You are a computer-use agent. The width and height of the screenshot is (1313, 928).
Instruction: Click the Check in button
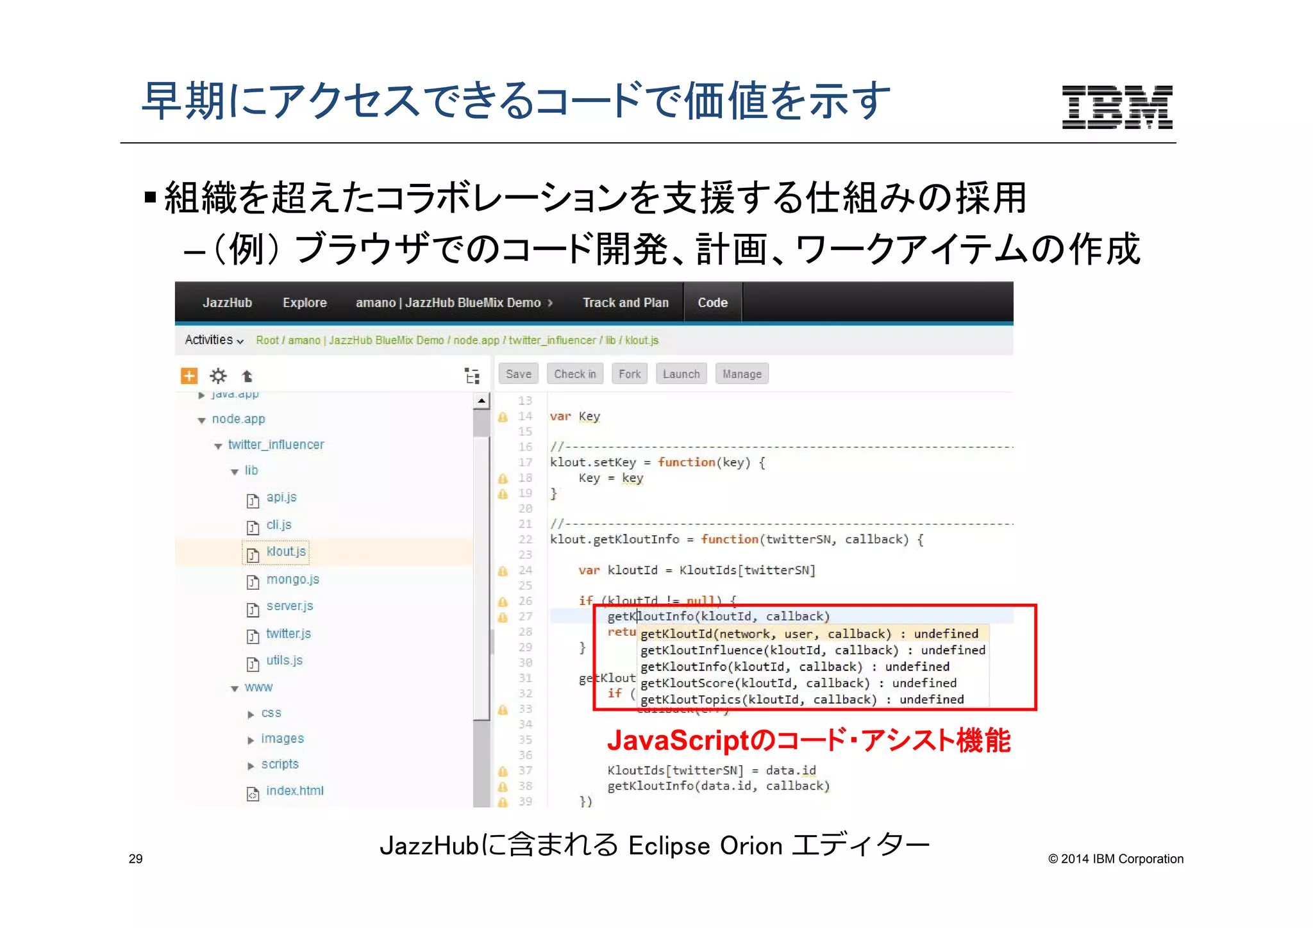(x=574, y=374)
